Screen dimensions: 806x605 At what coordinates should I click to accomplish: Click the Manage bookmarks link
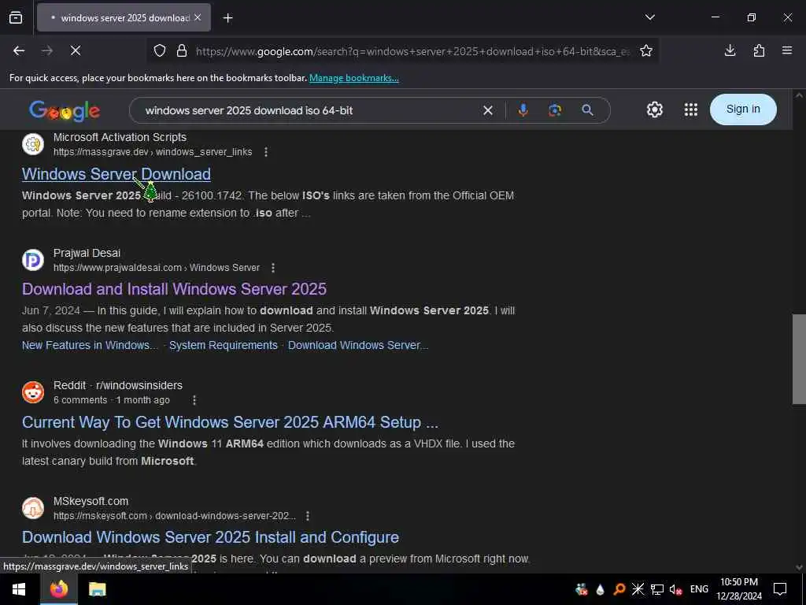(353, 78)
